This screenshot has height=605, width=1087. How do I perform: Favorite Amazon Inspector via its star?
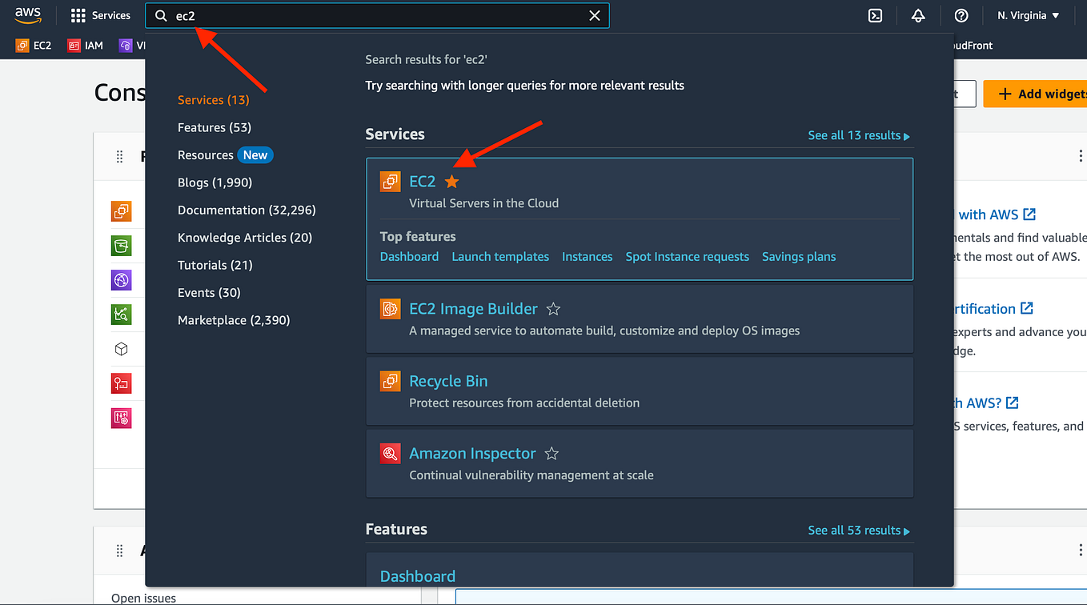pyautogui.click(x=551, y=453)
